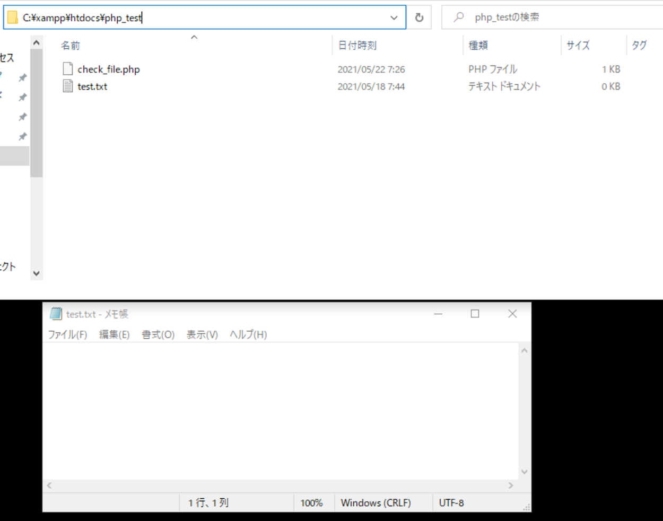The image size is (663, 521).
Task: Open the address bar history dropdown
Action: [394, 17]
